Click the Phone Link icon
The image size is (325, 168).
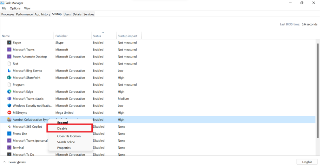[9, 134]
